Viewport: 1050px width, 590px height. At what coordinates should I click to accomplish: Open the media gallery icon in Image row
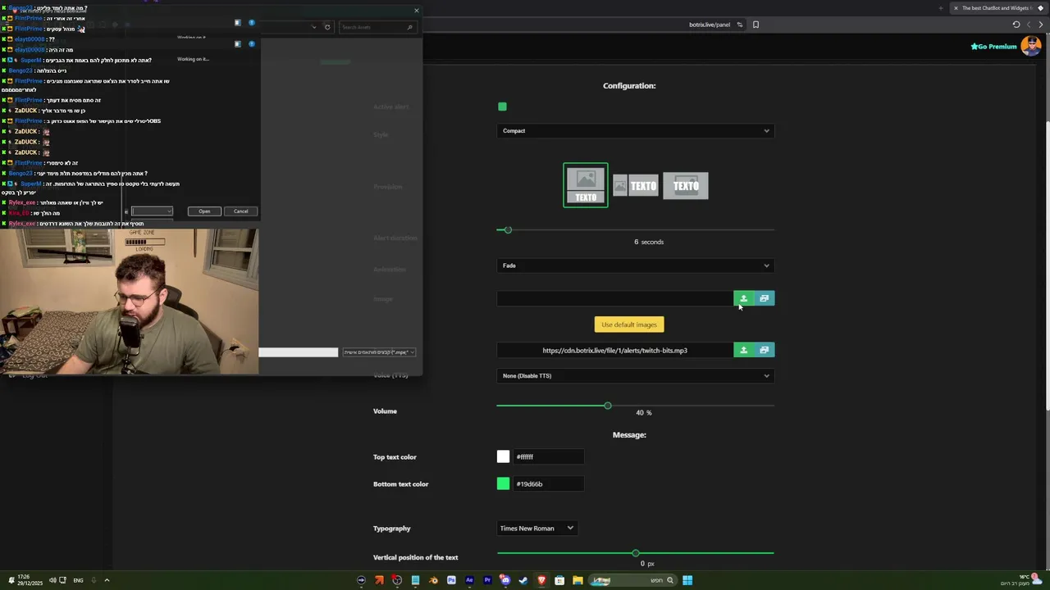coord(764,298)
